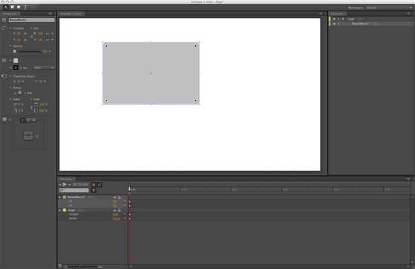Open the background color swatch
415x269 pixels.
(16, 61)
